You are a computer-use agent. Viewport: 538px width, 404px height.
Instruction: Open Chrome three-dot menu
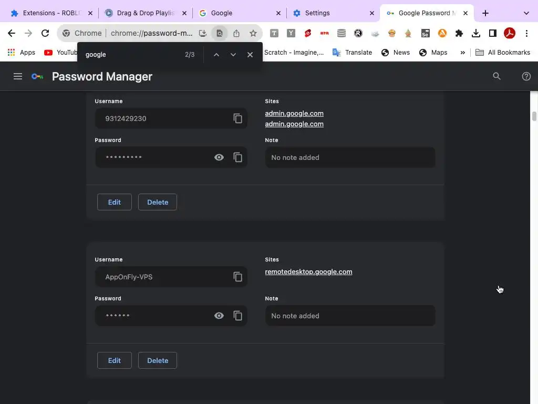[526, 33]
